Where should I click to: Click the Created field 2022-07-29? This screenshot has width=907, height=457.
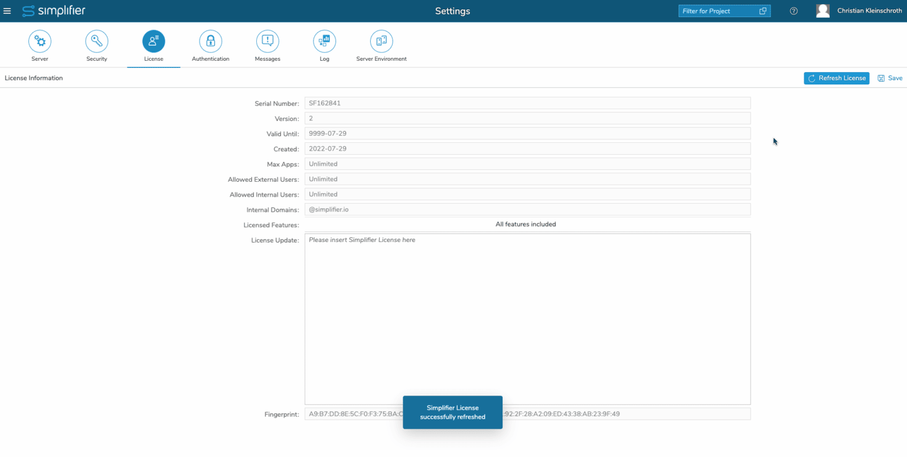point(527,149)
